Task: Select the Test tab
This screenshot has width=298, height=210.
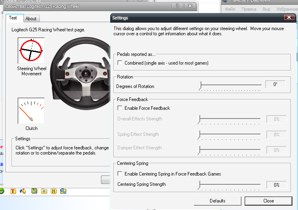Action: coord(15,18)
